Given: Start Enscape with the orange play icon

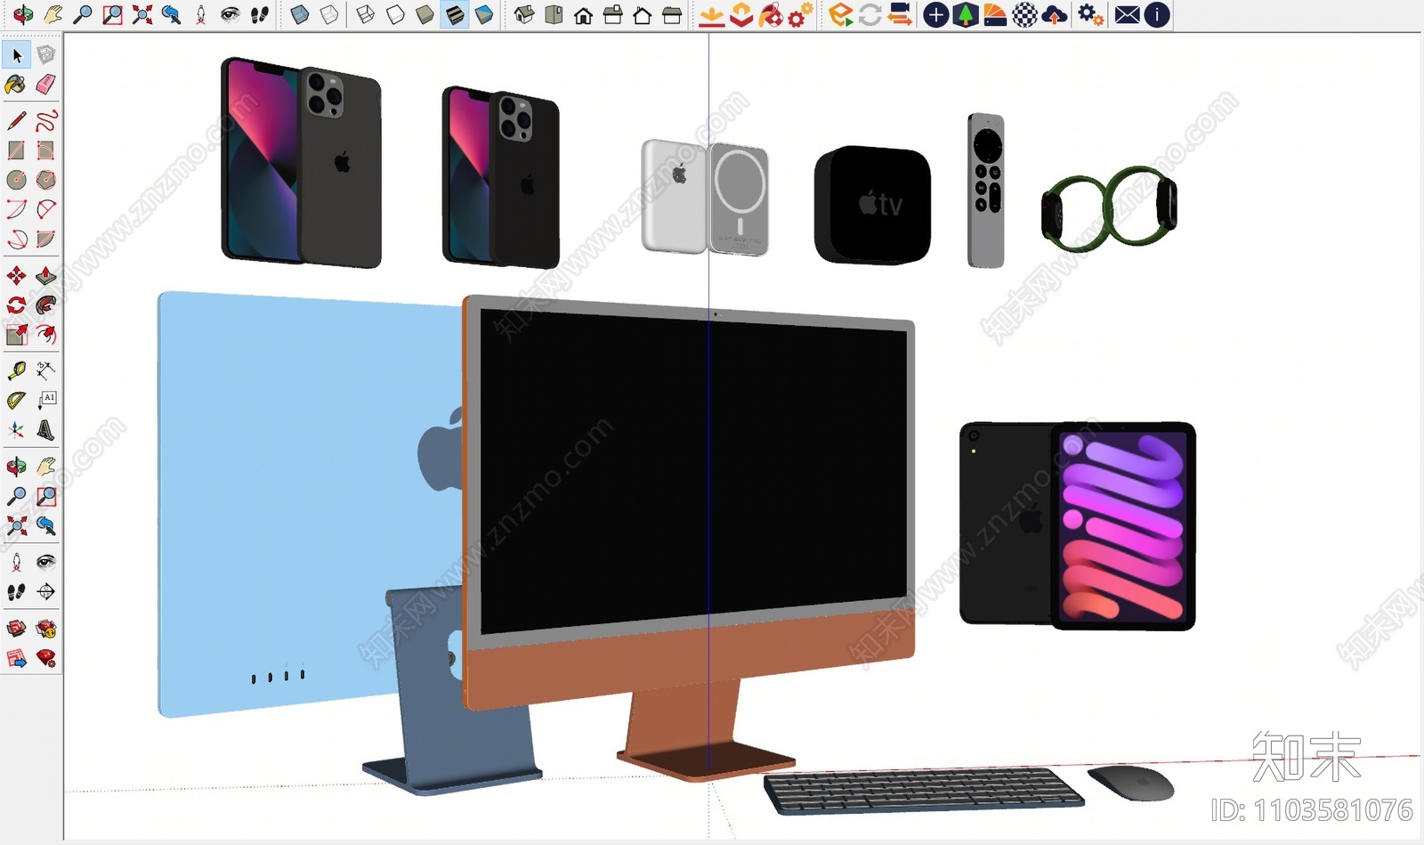Looking at the screenshot, I should click(840, 14).
